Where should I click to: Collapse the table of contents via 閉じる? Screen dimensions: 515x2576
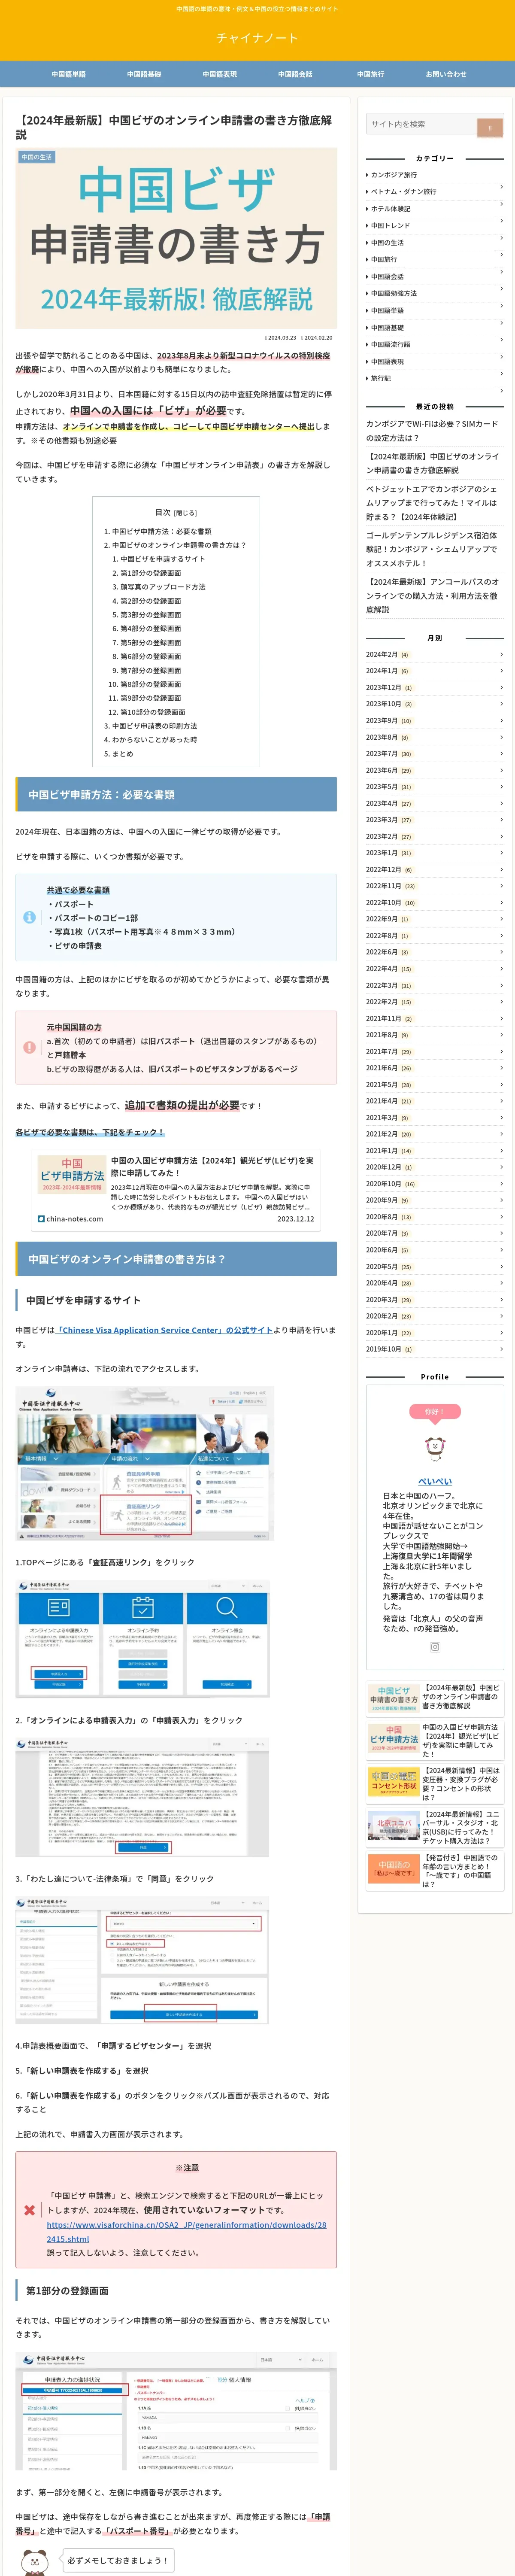pos(186,513)
